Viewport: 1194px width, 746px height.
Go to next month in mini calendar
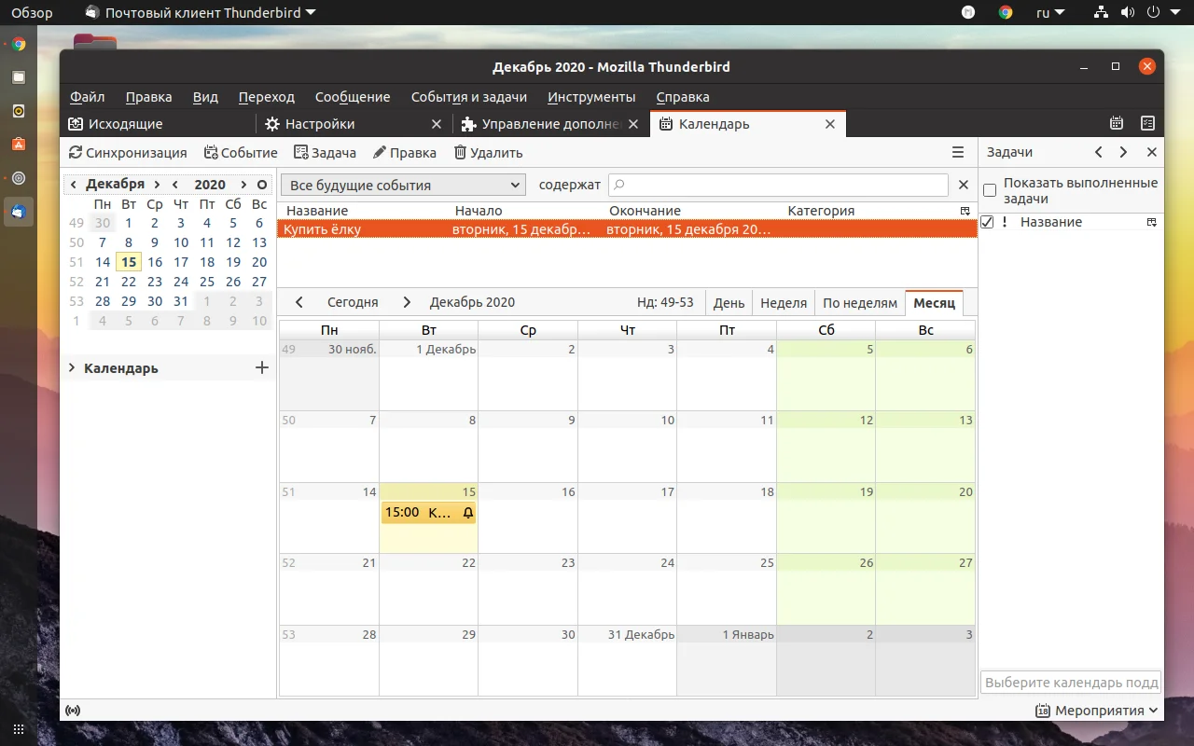tap(157, 185)
